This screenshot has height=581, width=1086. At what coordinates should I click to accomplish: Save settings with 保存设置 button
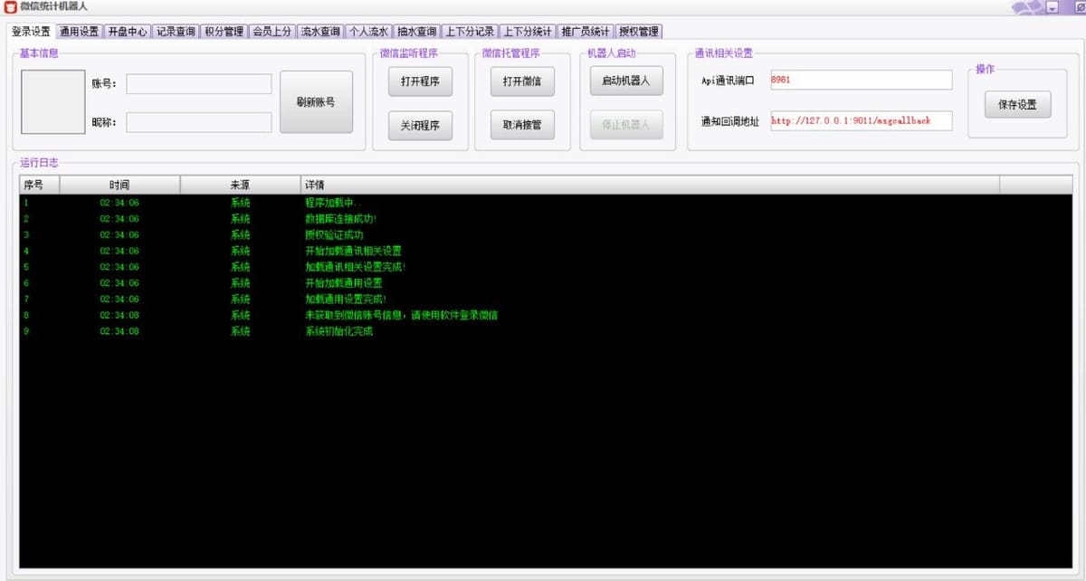click(x=1018, y=104)
